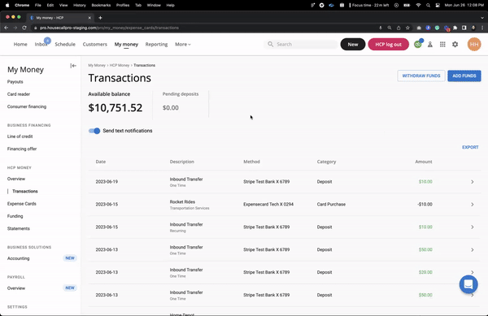Viewport: 488px width, 316px height.
Task: Open Expense Cards in sidebar
Action: [22, 204]
